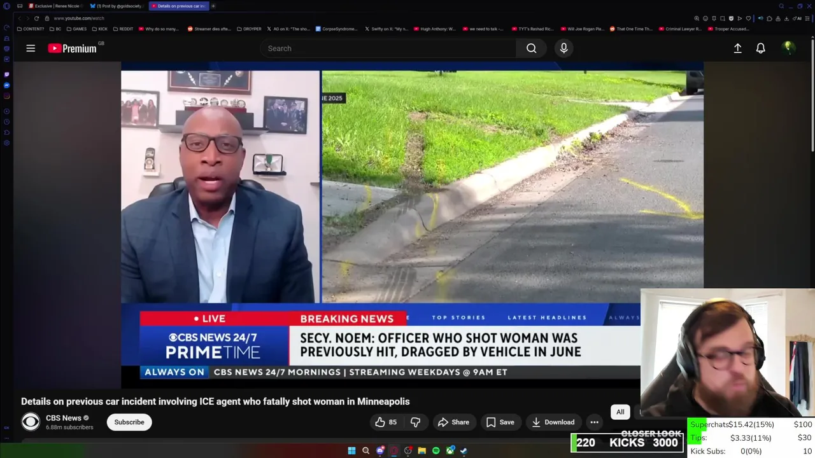Open GAMES bookmarks folder
815x458 pixels.
tap(76, 29)
